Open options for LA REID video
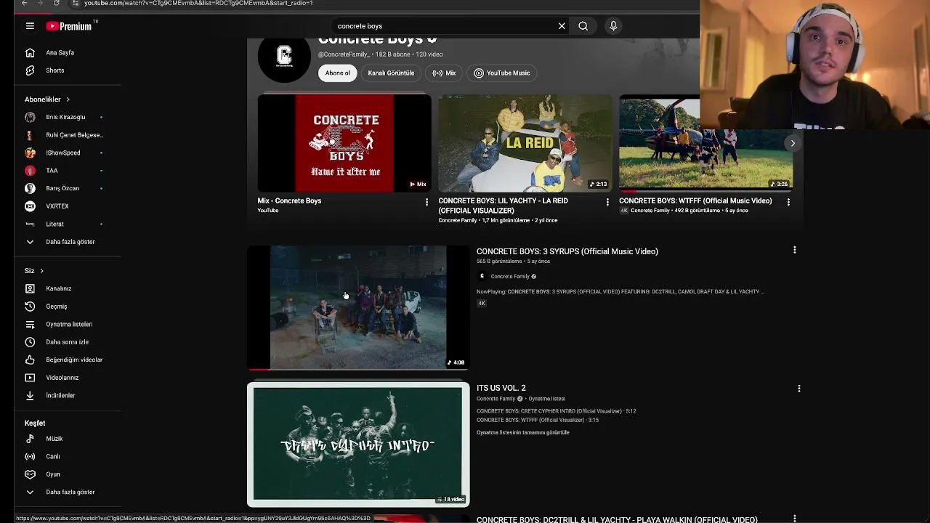The image size is (930, 523). pos(607,202)
